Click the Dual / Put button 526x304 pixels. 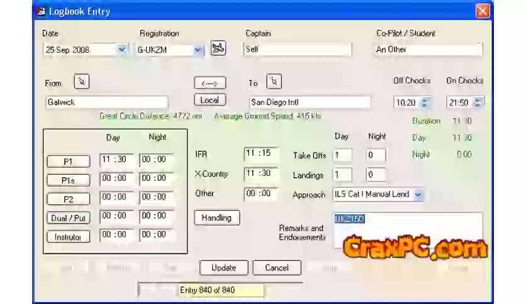click(69, 218)
